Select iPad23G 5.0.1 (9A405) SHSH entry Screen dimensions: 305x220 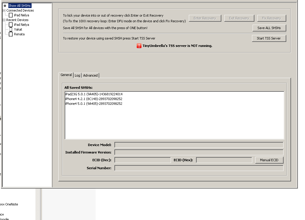94,94
